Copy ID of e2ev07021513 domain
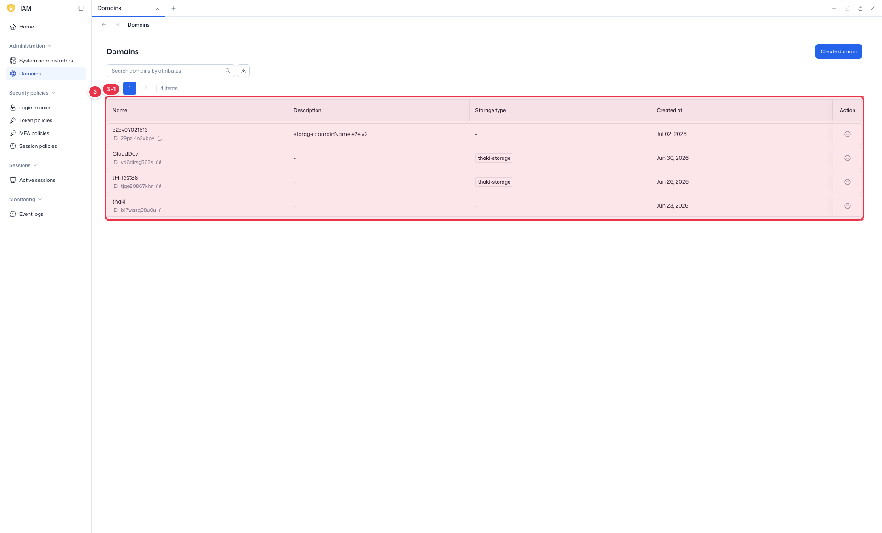Image resolution: width=882 pixels, height=533 pixels. pos(160,138)
